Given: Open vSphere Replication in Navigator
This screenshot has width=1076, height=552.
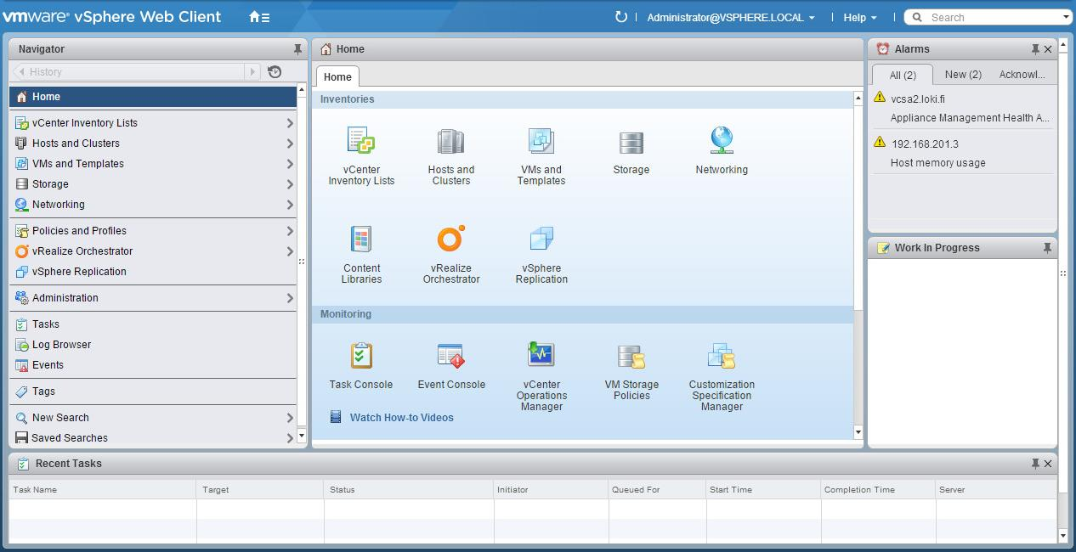Looking at the screenshot, I should [x=79, y=272].
